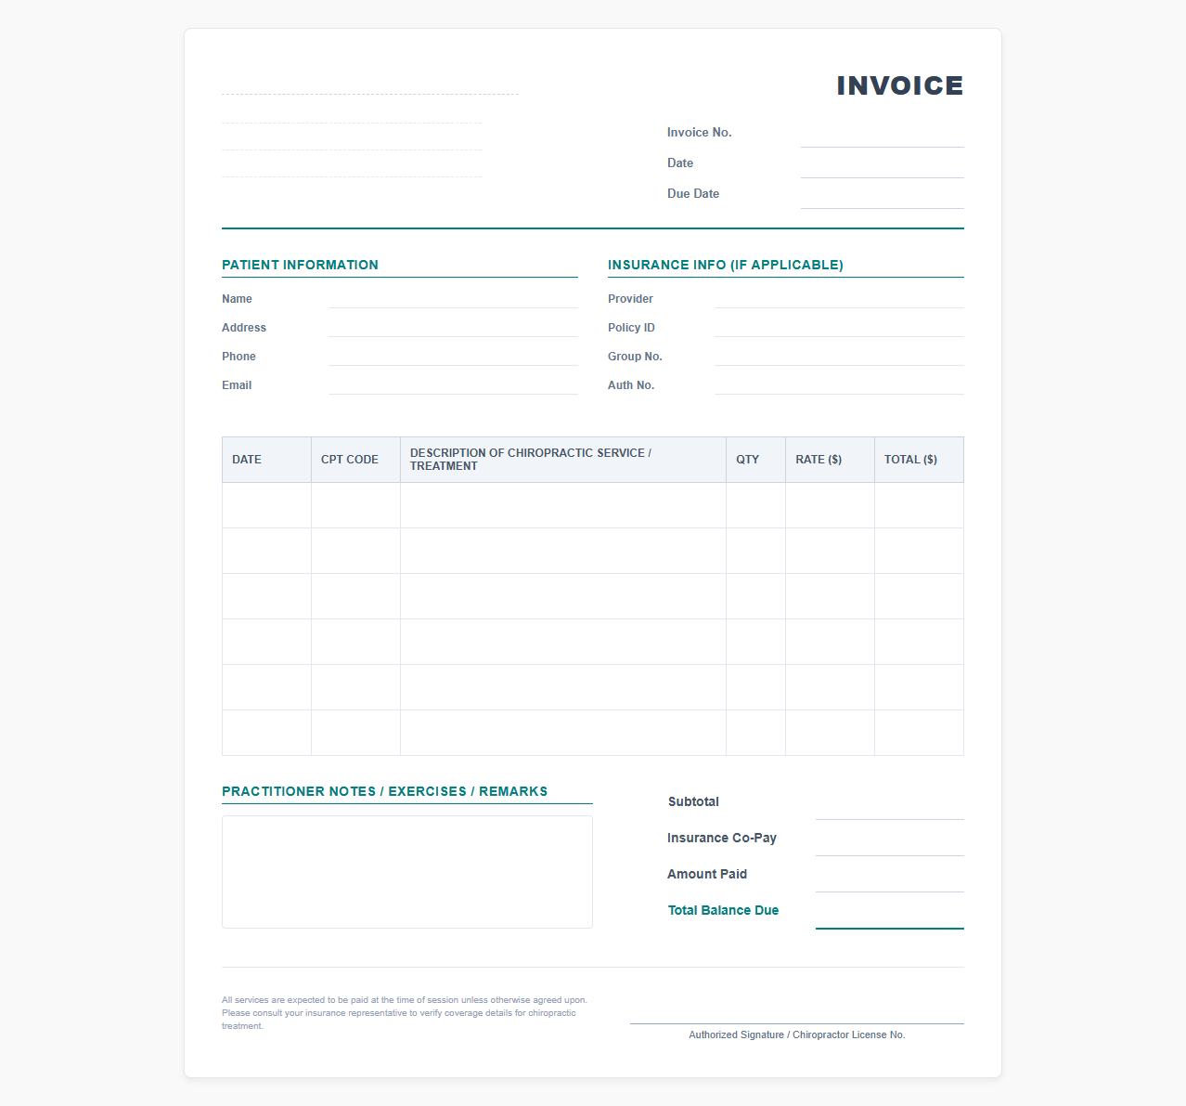Click the CPT CODE column header

pos(355,460)
